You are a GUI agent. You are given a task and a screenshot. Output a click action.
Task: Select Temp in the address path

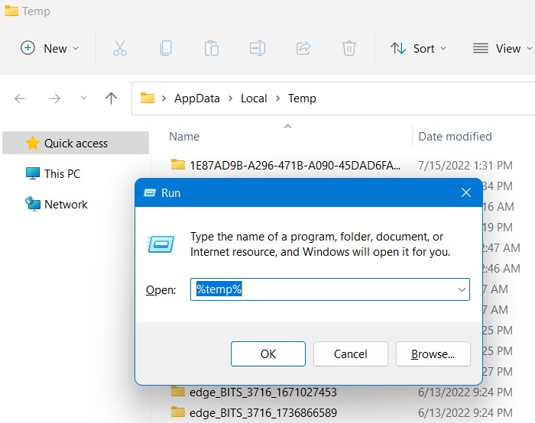click(302, 98)
